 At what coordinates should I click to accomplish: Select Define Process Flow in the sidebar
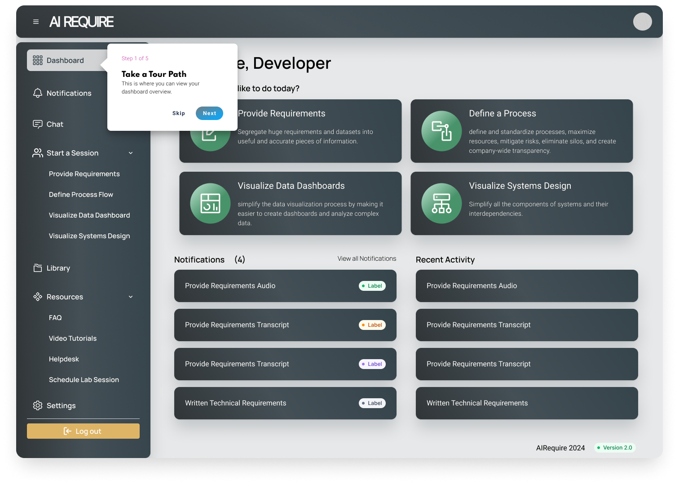coord(81,195)
